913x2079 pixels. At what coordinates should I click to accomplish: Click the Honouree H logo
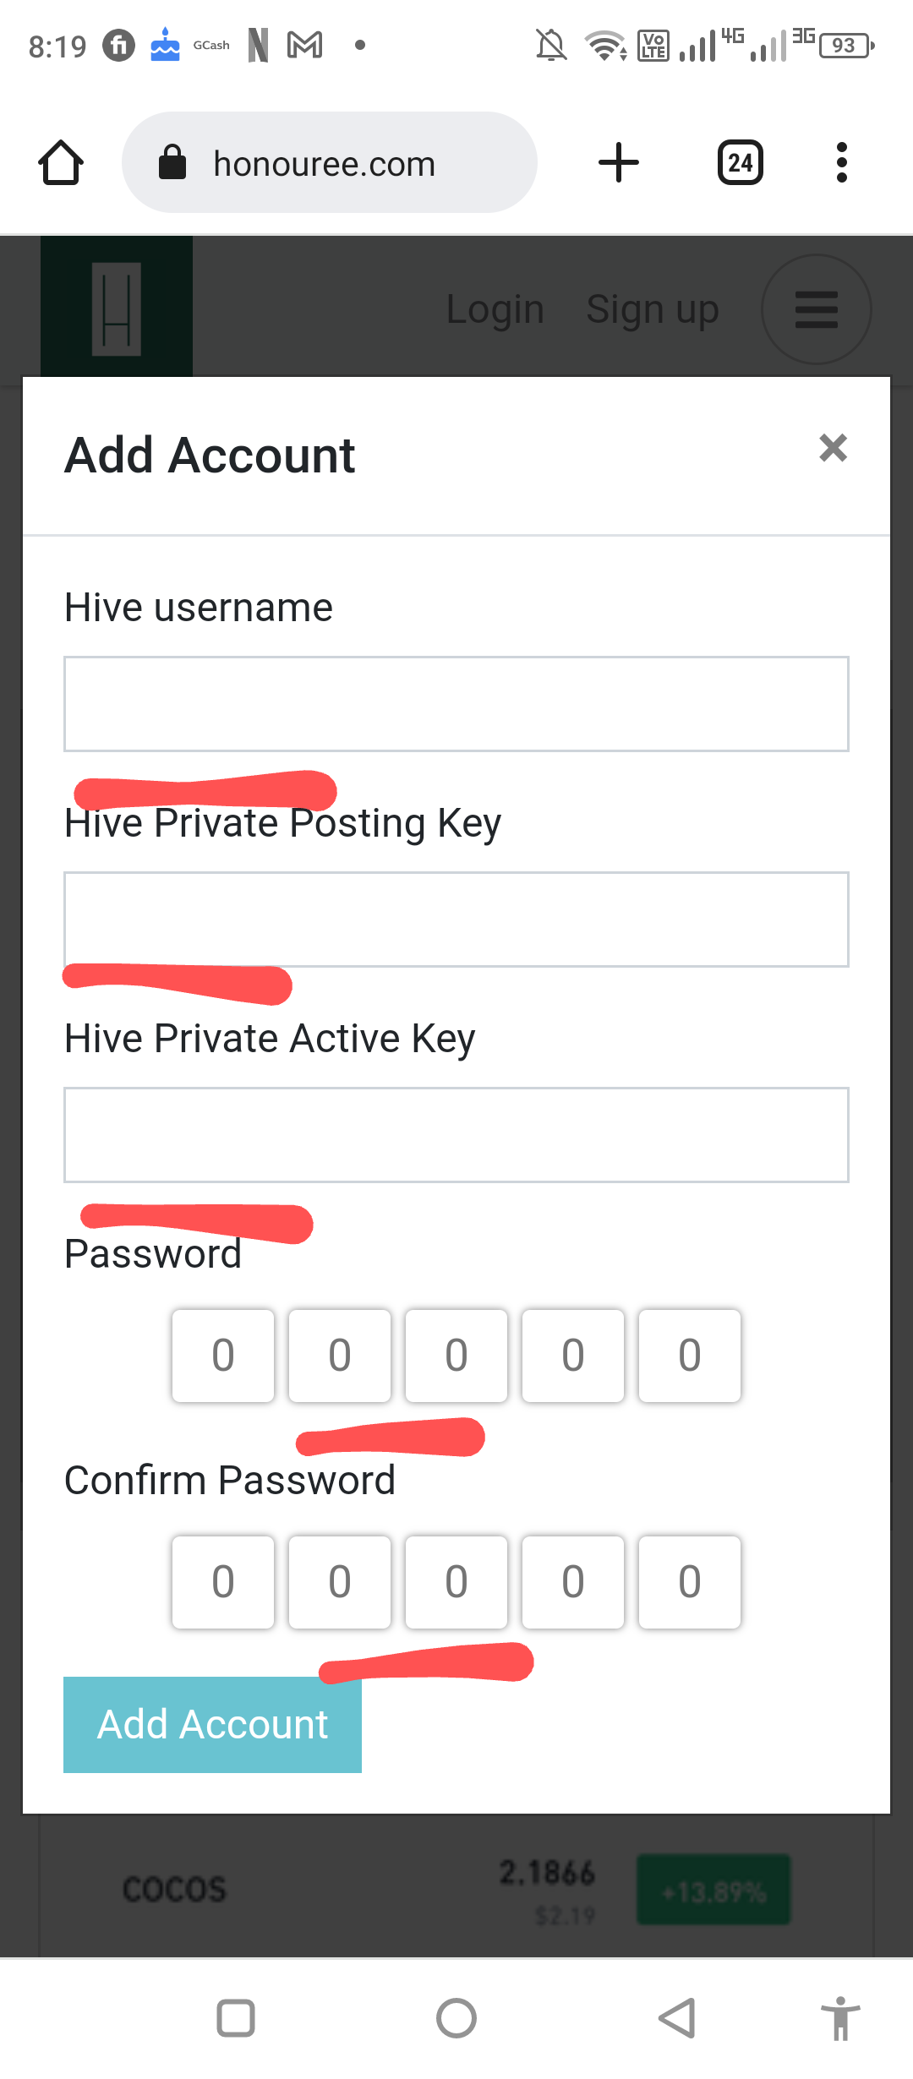tap(117, 307)
